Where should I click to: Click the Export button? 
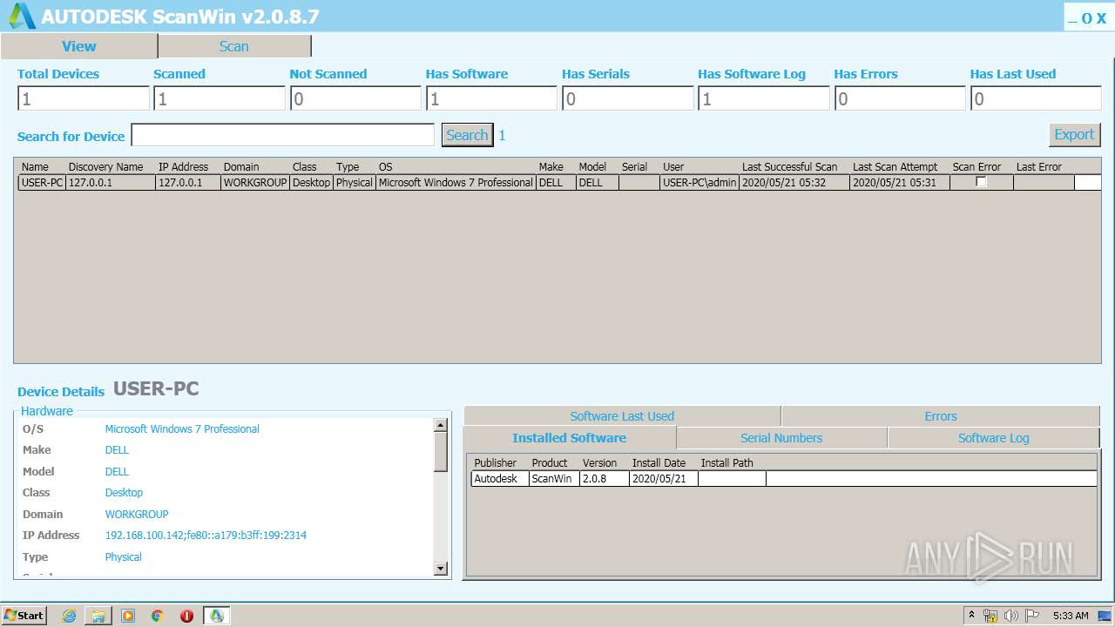[x=1074, y=134]
